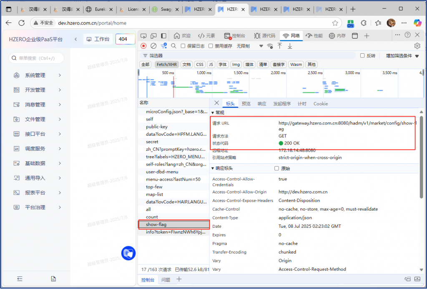Click the export HAR download arrow
The height and width of the screenshot is (289, 427).
290,46
